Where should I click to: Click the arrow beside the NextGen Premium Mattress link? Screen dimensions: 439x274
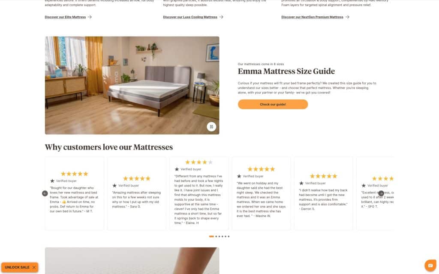pyautogui.click(x=347, y=17)
